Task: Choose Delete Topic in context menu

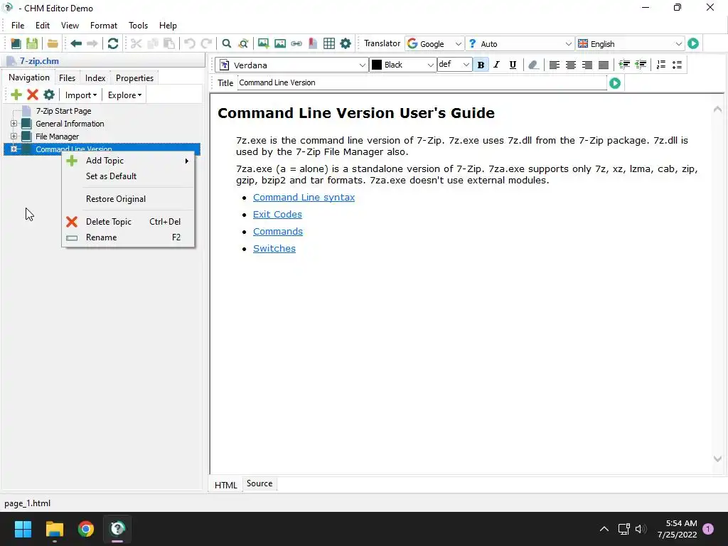Action: point(128,222)
